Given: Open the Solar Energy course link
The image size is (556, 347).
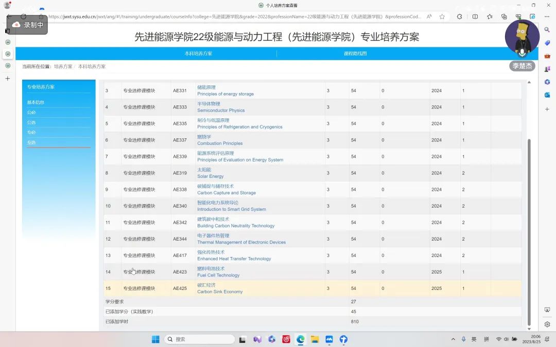Looking at the screenshot, I should pos(210,176).
